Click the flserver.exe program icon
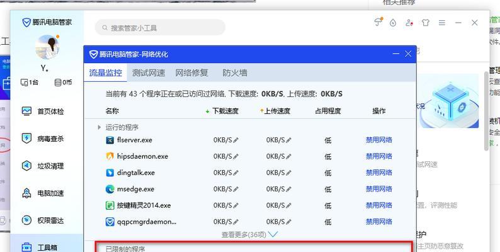The height and width of the screenshot is (252, 500). click(110, 140)
